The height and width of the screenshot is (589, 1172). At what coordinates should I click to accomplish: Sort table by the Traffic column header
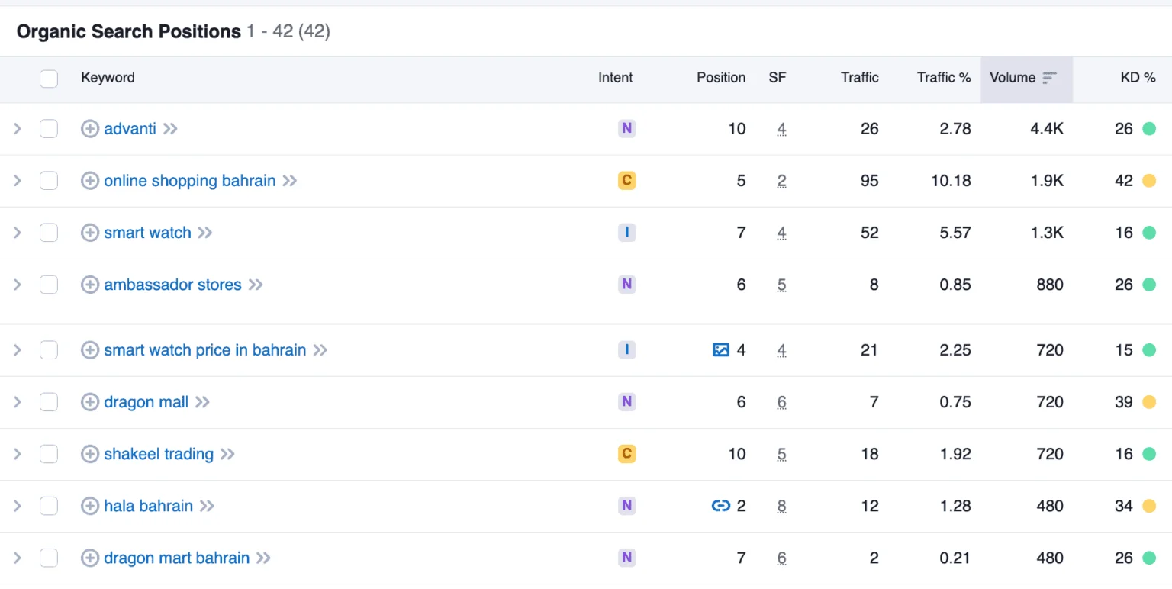coord(859,78)
